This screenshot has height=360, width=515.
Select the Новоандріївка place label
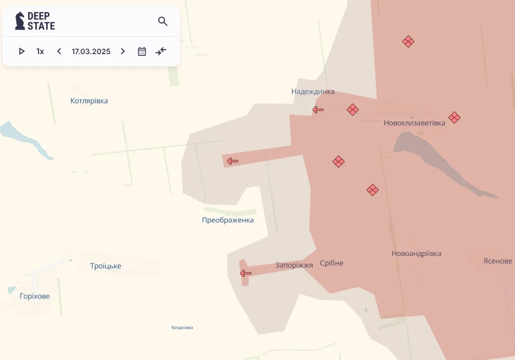pyautogui.click(x=416, y=253)
